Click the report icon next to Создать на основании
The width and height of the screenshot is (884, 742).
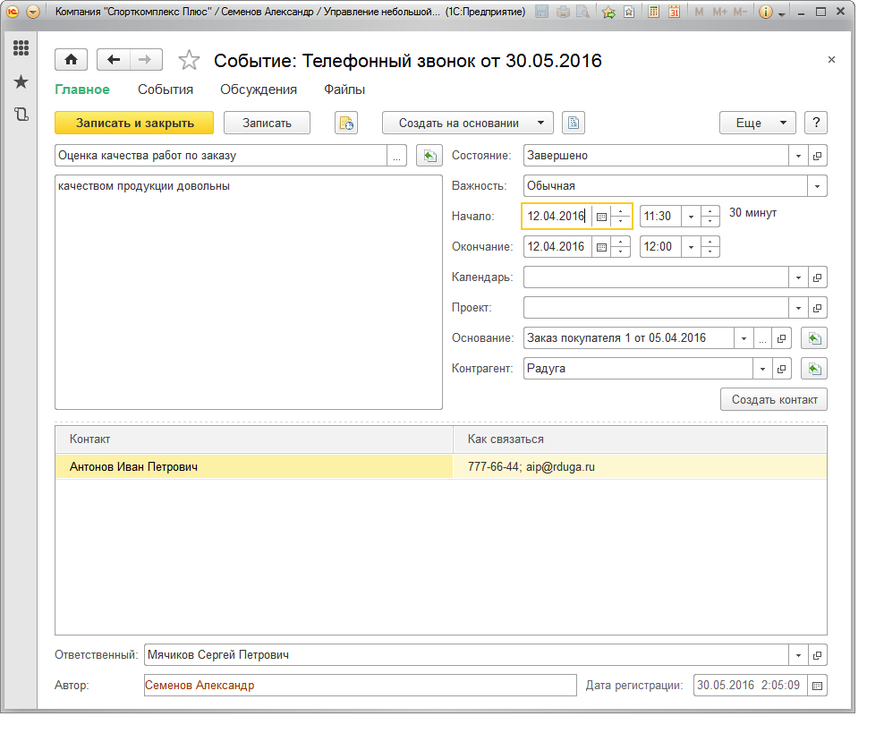(x=574, y=123)
